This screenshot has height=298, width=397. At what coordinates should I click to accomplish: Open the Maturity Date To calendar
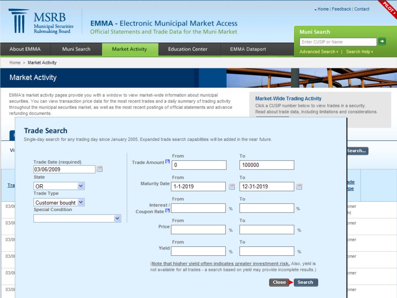pyautogui.click(x=299, y=186)
